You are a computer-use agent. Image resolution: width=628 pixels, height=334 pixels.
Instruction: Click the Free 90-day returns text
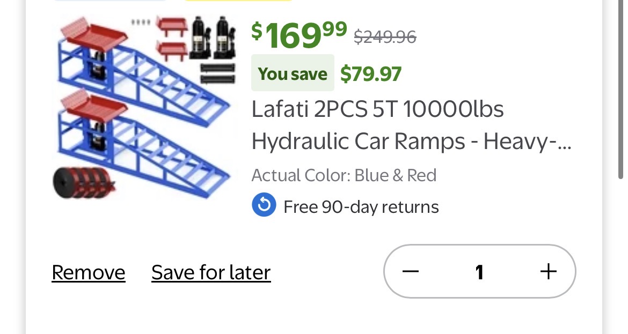tap(361, 207)
